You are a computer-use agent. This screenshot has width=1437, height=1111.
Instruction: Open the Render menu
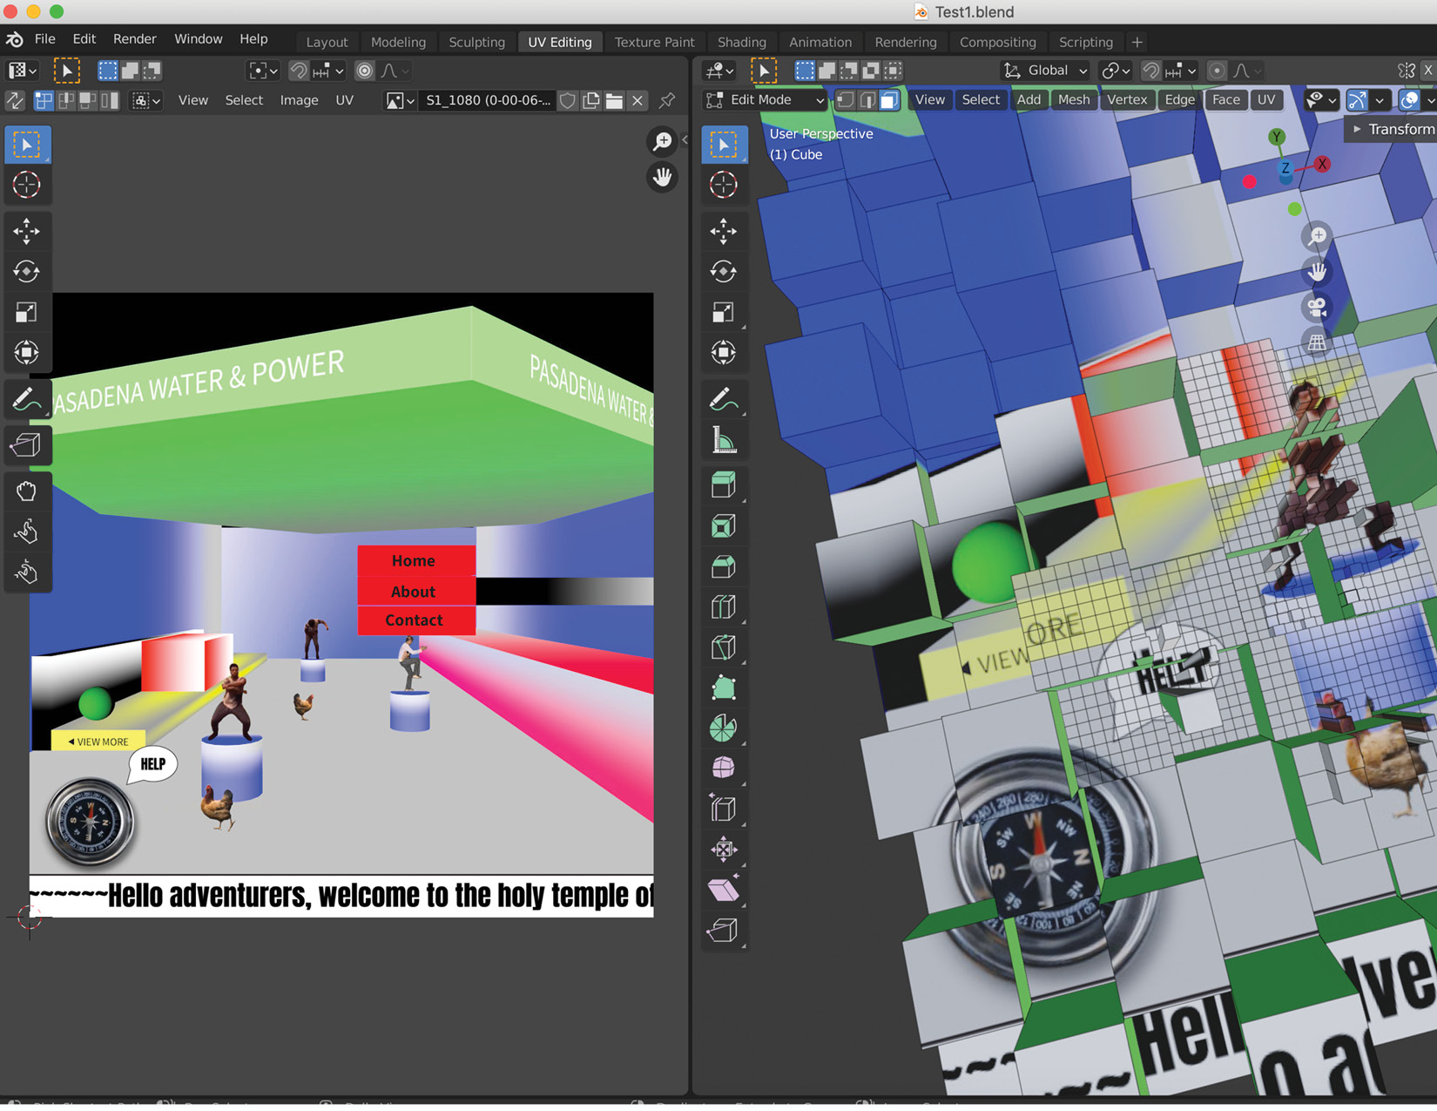(x=134, y=39)
